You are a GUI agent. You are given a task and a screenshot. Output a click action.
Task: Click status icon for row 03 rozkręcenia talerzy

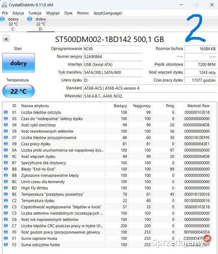coord(6,119)
